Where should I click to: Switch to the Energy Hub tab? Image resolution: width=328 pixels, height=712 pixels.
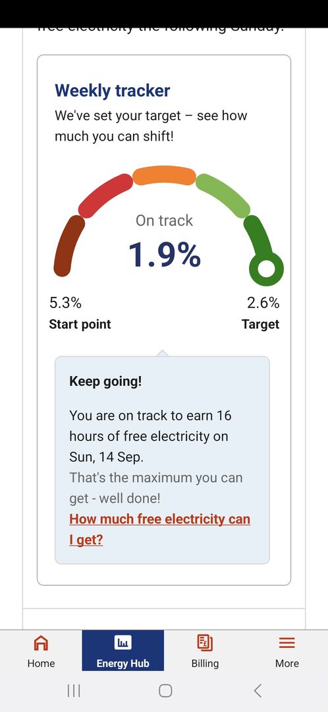123,650
